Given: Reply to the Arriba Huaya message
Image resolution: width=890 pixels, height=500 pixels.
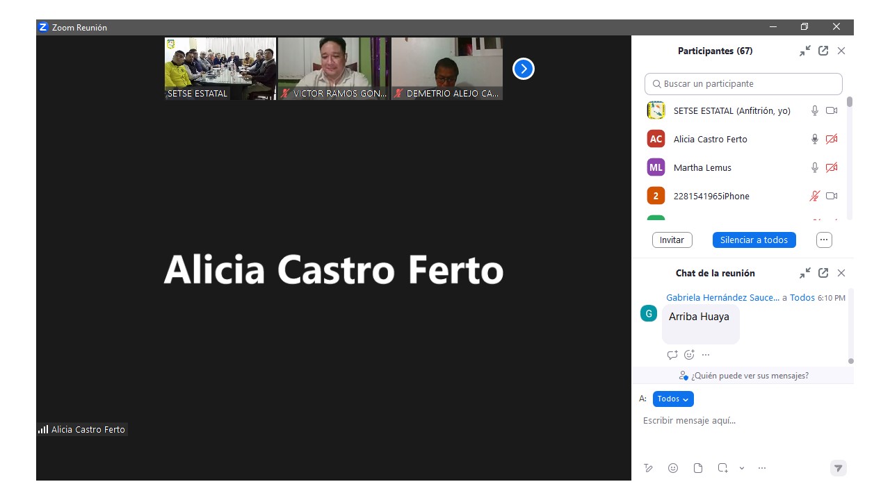Looking at the screenshot, I should [x=672, y=355].
